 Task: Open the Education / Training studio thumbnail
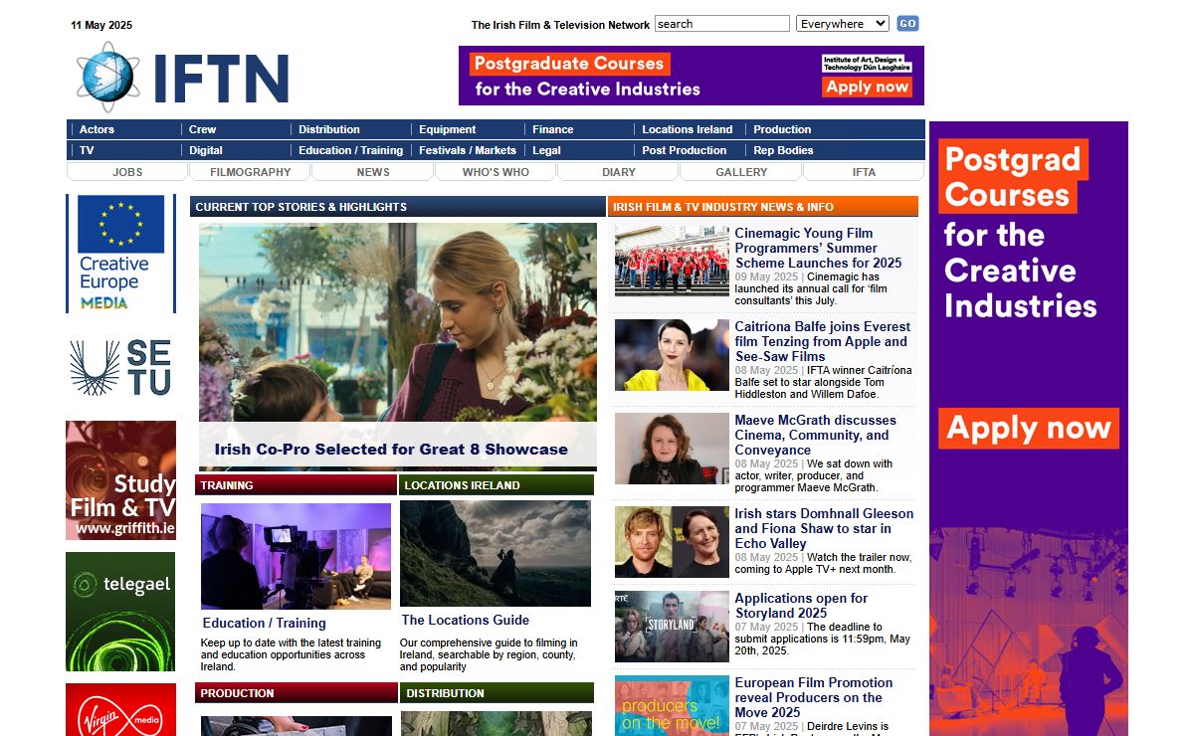click(x=296, y=556)
